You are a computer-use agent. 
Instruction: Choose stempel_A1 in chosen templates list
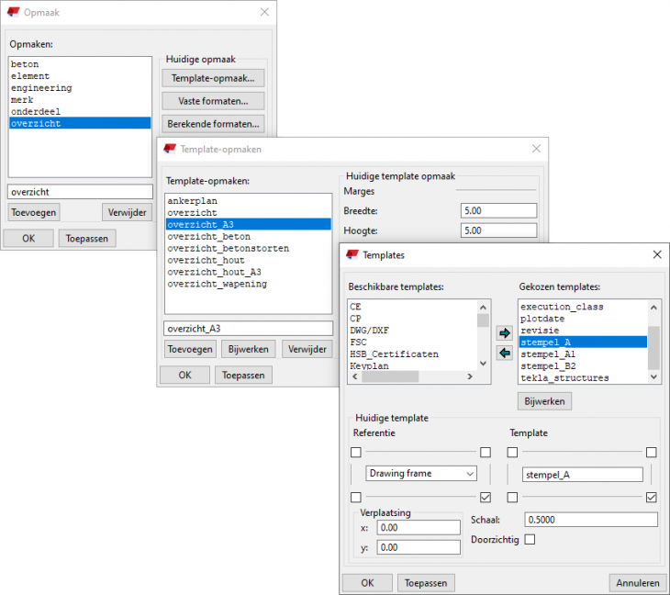[548, 354]
